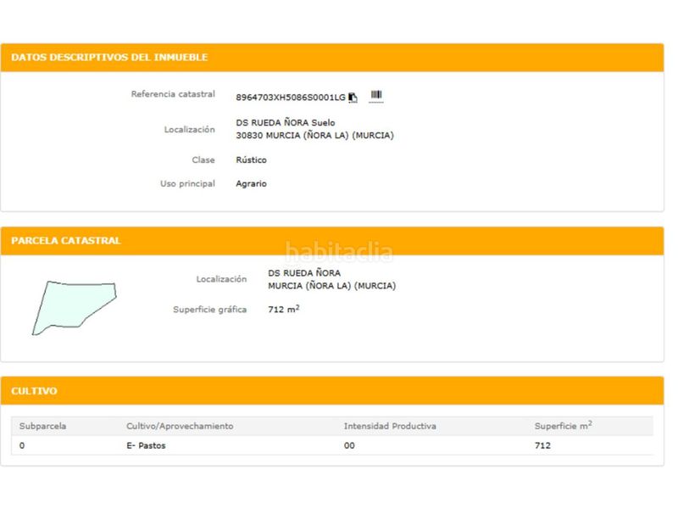Click the 'Clase' label
678x509 pixels.
point(203,159)
